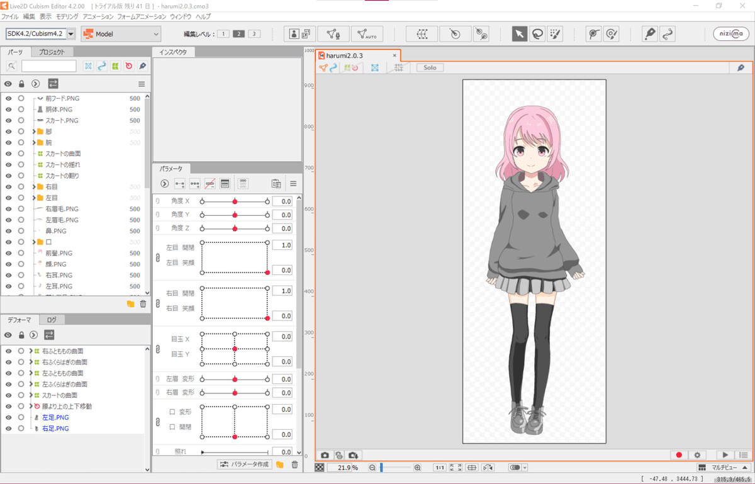Click the 角度 X parameter slider
Screen dimensions: 755x484
click(235, 201)
